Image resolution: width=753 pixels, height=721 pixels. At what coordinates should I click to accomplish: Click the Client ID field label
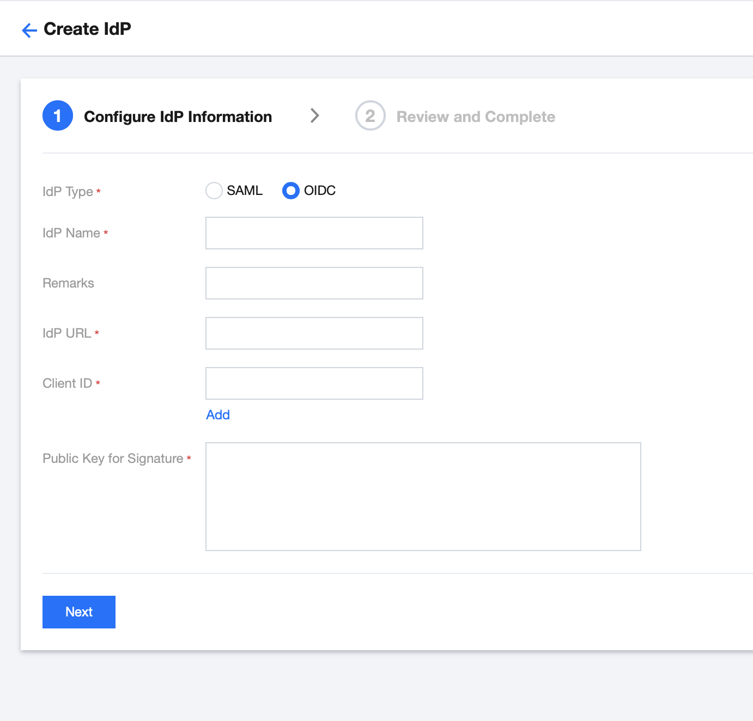[x=68, y=383]
